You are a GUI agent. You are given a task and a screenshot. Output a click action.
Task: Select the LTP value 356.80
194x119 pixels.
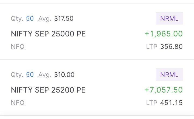[x=171, y=47]
